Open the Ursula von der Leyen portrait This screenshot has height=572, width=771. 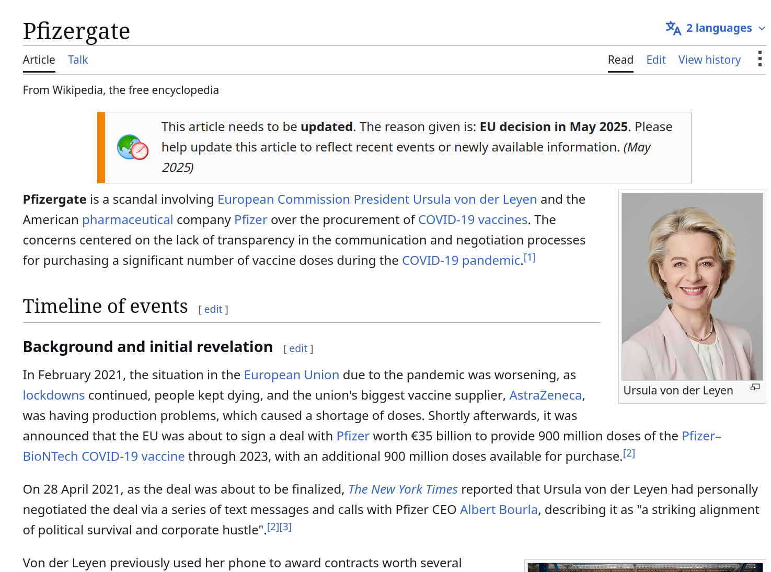[x=692, y=287]
